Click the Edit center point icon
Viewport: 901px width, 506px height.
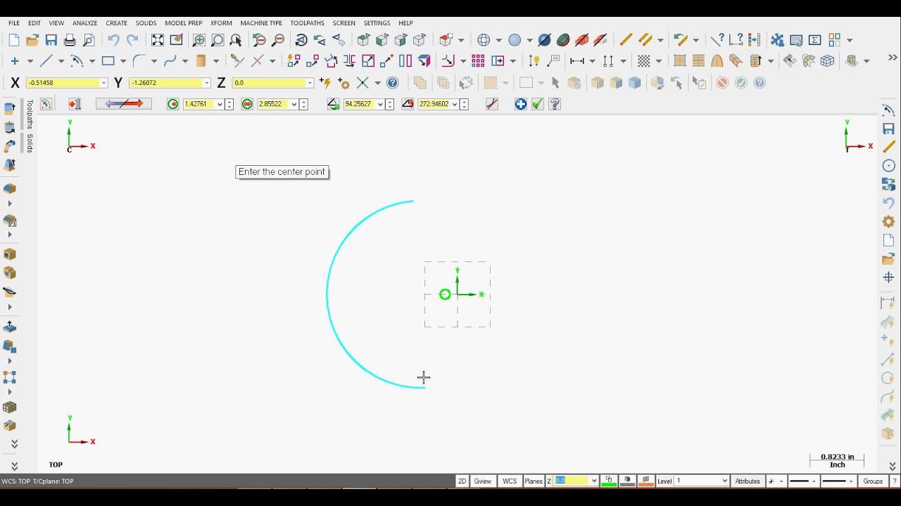(x=75, y=104)
